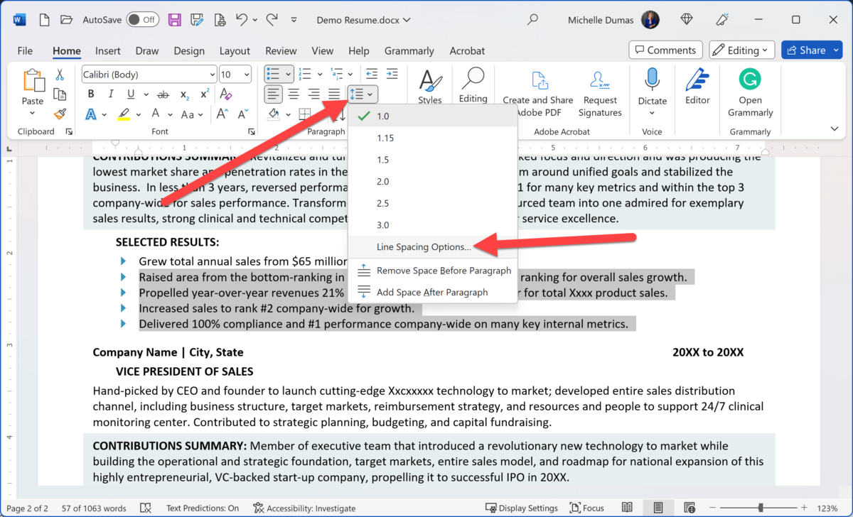853x517 pixels.
Task: Open the Editor pane
Action: point(697,89)
